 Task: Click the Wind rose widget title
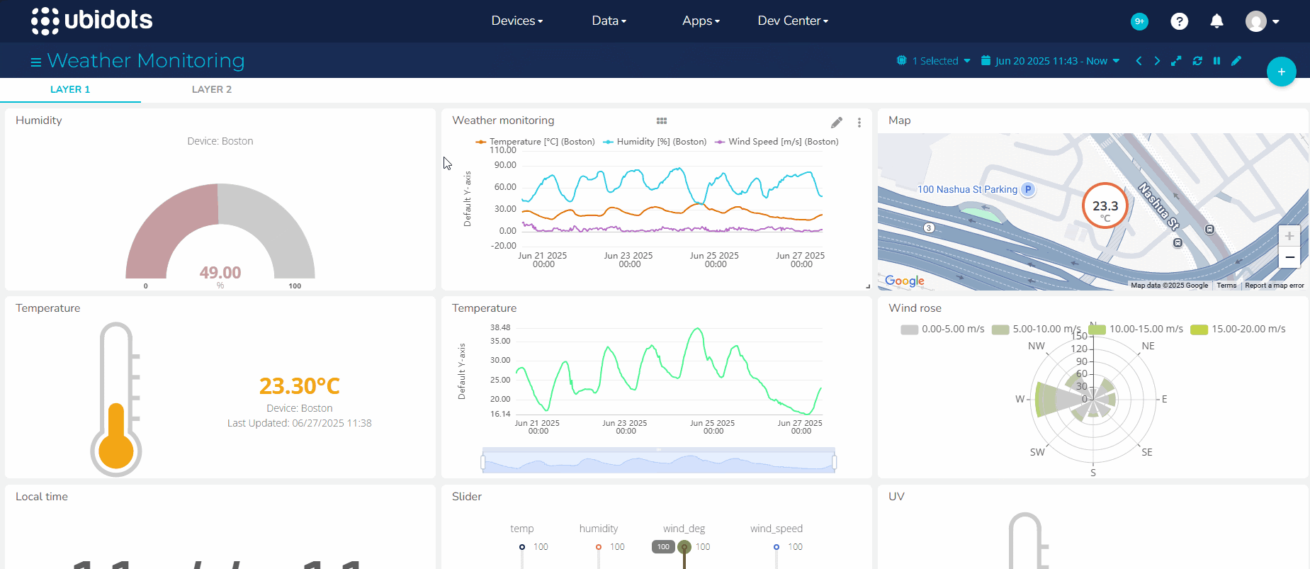[x=915, y=308]
